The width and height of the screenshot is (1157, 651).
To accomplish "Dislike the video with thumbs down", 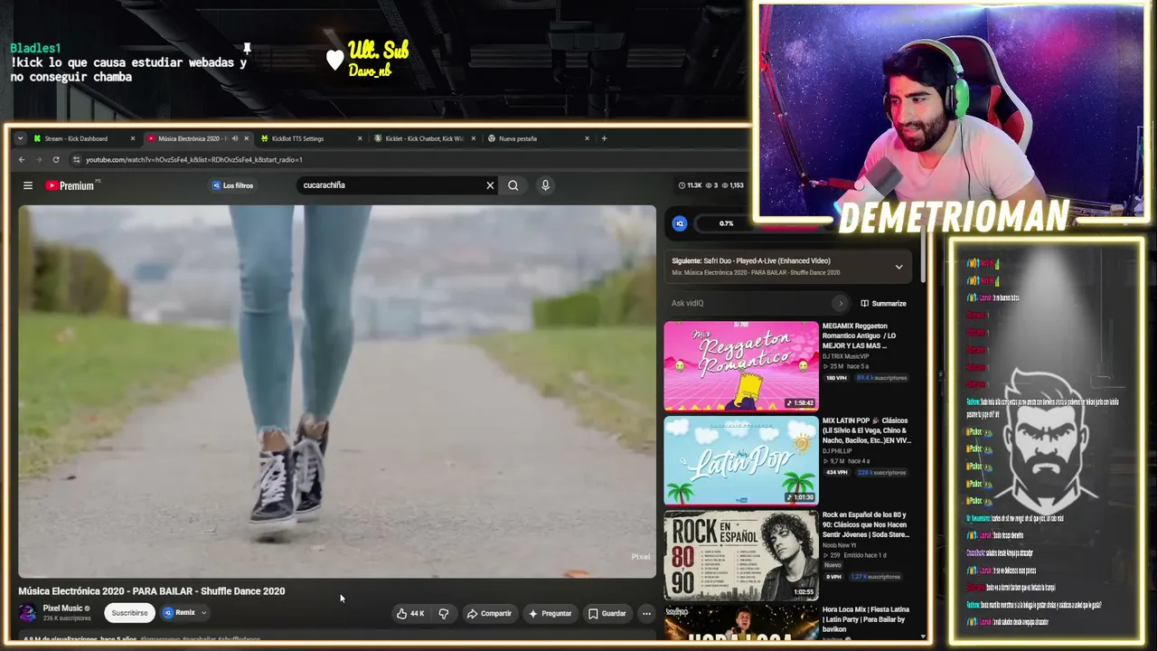I will click(444, 613).
